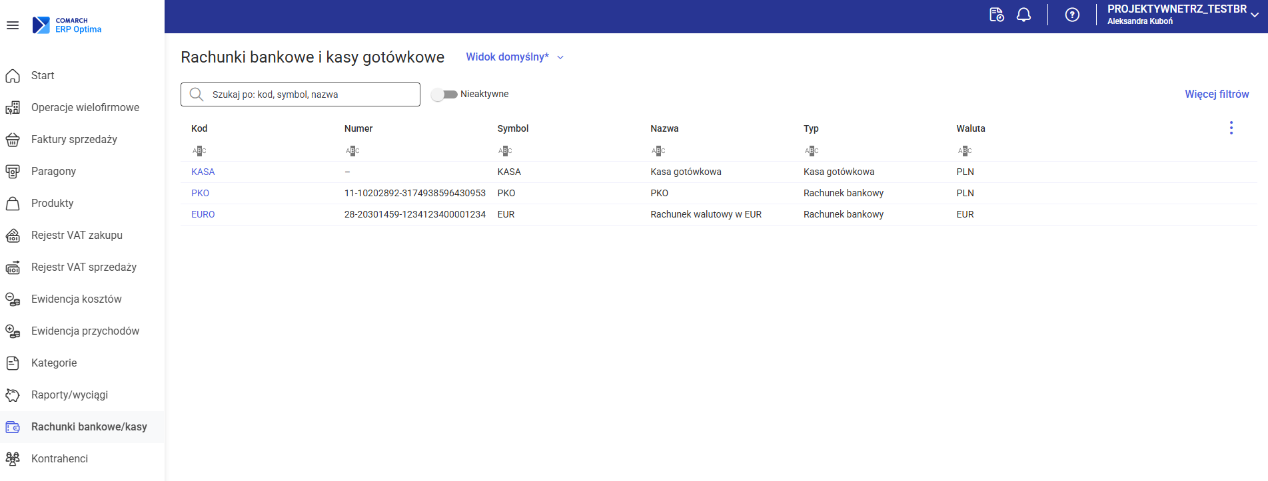
Task: Click the Produkty bag icon
Action: [13, 204]
